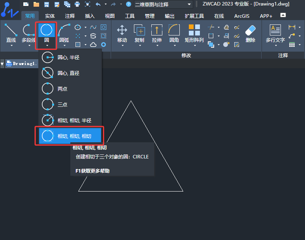Select the 多段线 (Polyline) tool

pyautogui.click(x=28, y=33)
